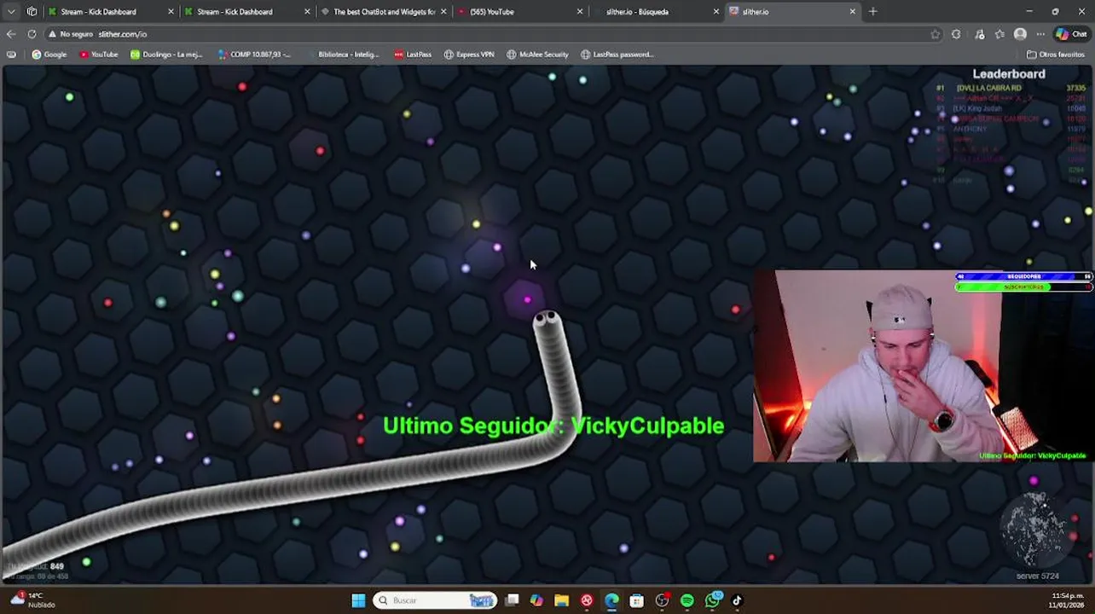Open the Windows Start menu
Image resolution: width=1095 pixels, height=614 pixels.
[x=358, y=600]
